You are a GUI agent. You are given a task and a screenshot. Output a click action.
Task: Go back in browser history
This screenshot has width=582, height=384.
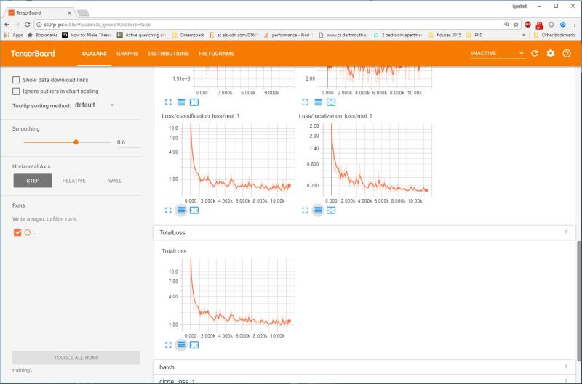click(x=7, y=25)
